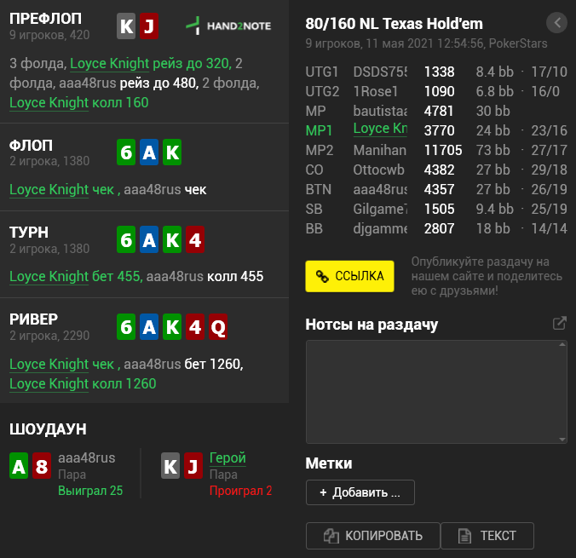Click the 23/16 stats in MP1 row
The image size is (576, 558).
549,131
